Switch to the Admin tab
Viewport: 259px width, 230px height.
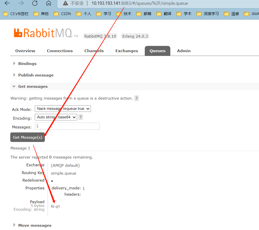point(184,51)
